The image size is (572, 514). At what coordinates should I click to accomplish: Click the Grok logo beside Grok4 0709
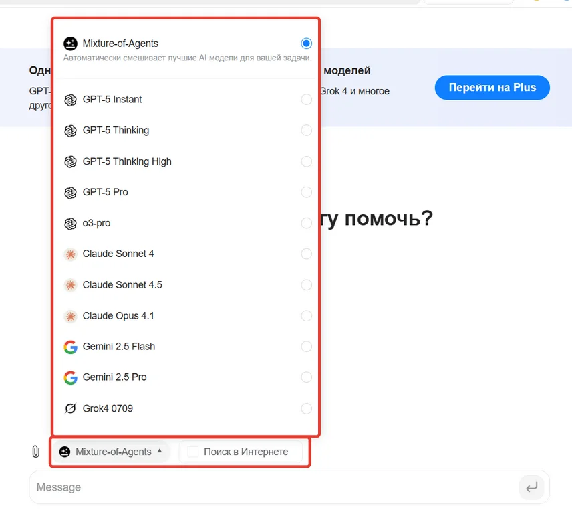click(70, 408)
